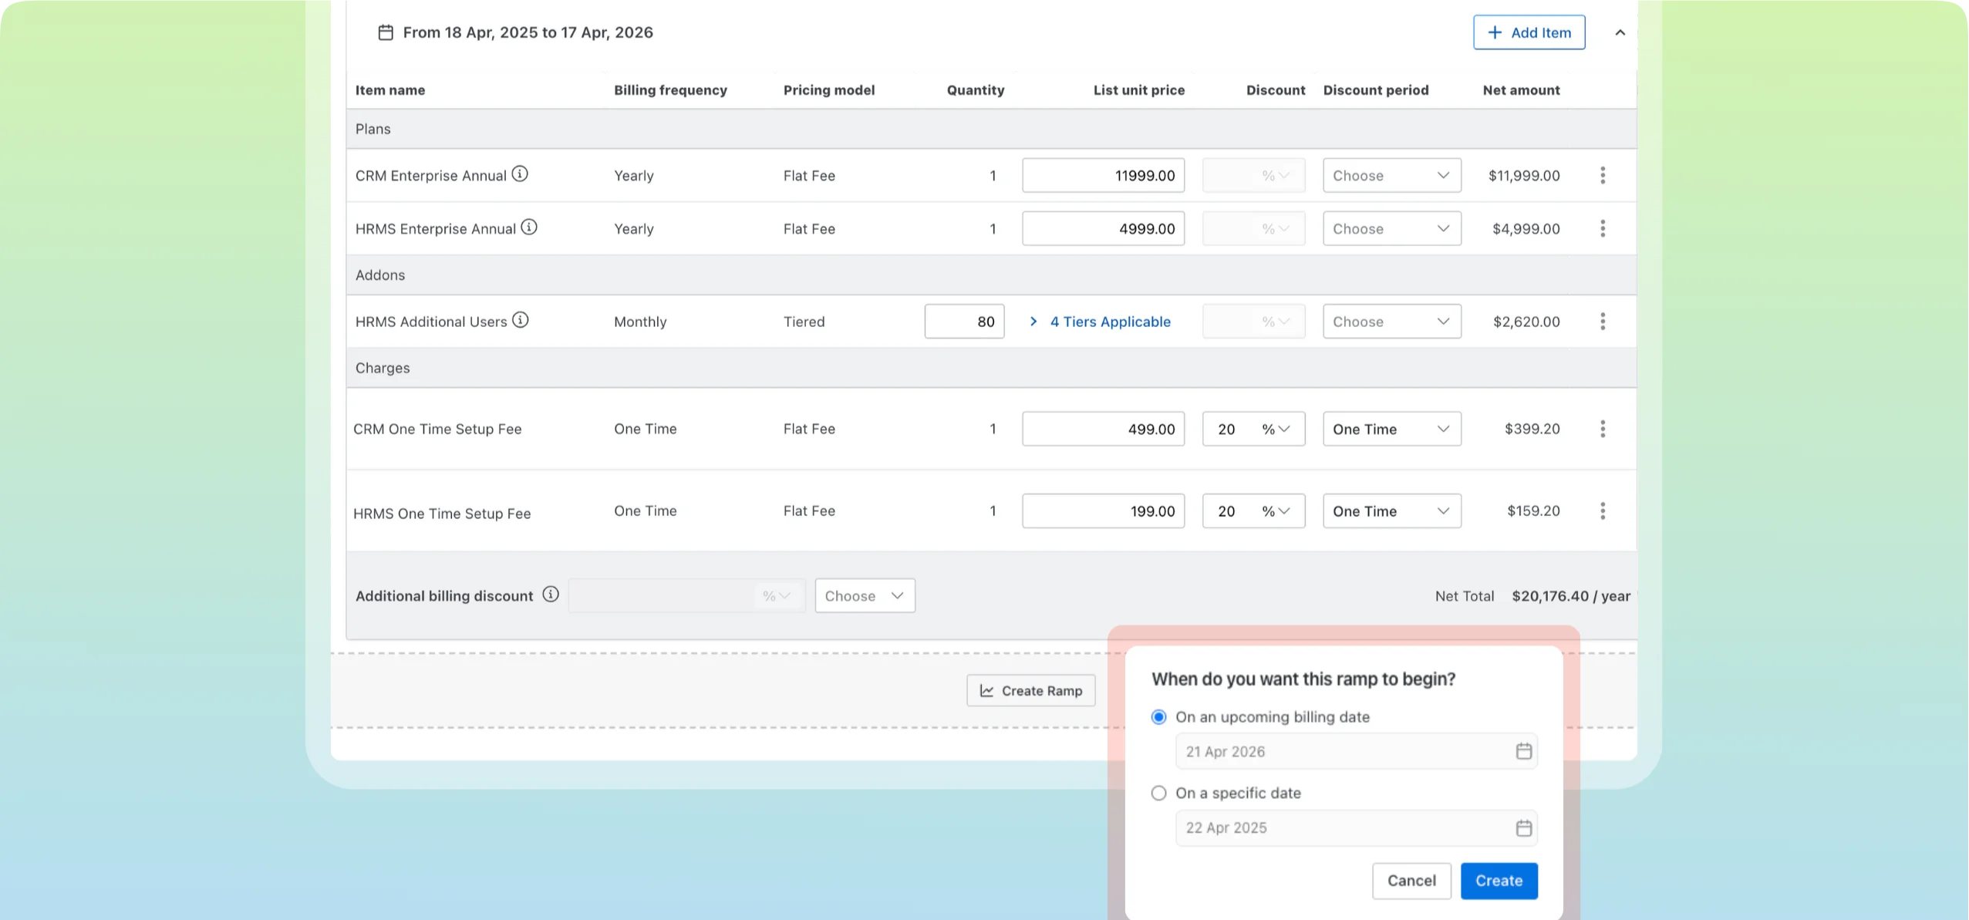Open kebab menu for CRM Enterprise Annual row
Viewport: 1969px width, 920px height.
1603,175
